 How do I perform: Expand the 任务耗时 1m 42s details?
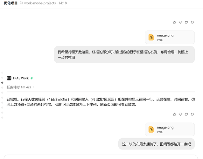pyautogui.click(x=20, y=87)
